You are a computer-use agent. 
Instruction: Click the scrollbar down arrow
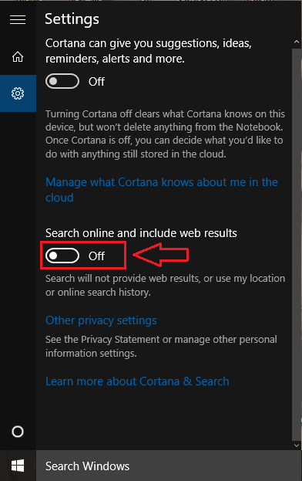[x=296, y=445]
